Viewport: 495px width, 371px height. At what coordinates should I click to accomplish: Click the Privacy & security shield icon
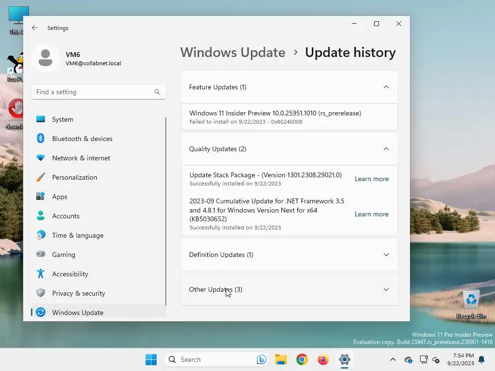pos(41,293)
